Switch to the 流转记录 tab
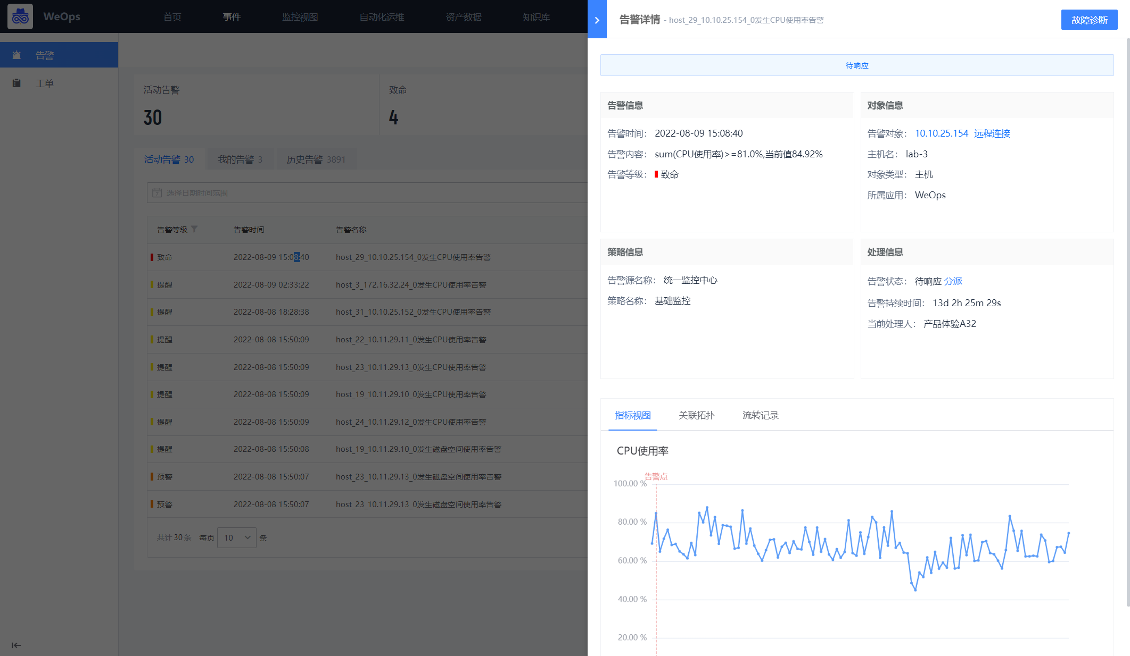The image size is (1130, 656). pyautogui.click(x=760, y=415)
